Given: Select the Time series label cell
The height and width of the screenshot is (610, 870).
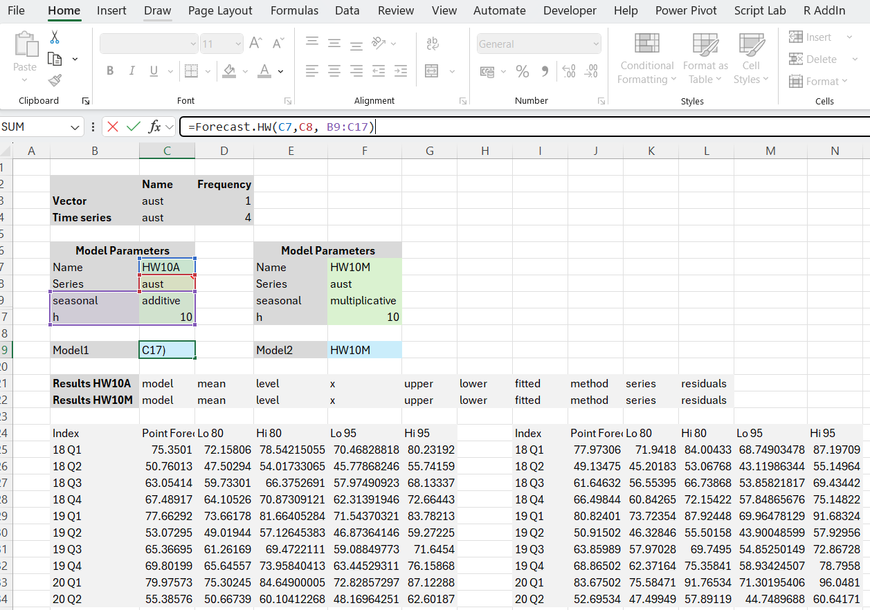Looking at the screenshot, I should pos(95,217).
